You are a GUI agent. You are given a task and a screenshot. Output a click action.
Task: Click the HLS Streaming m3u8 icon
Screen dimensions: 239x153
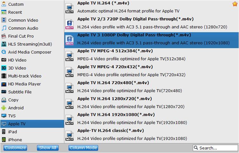click(4, 44)
